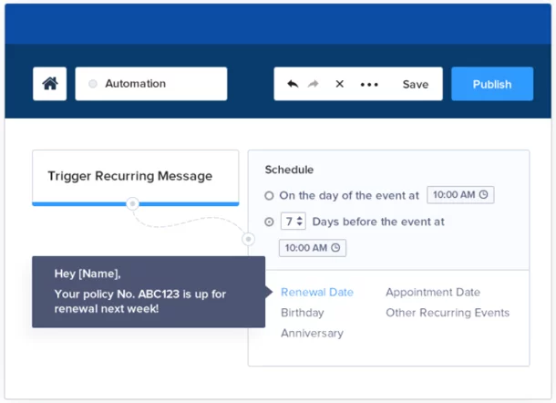The image size is (556, 403).
Task: Click the Save button
Action: click(416, 85)
